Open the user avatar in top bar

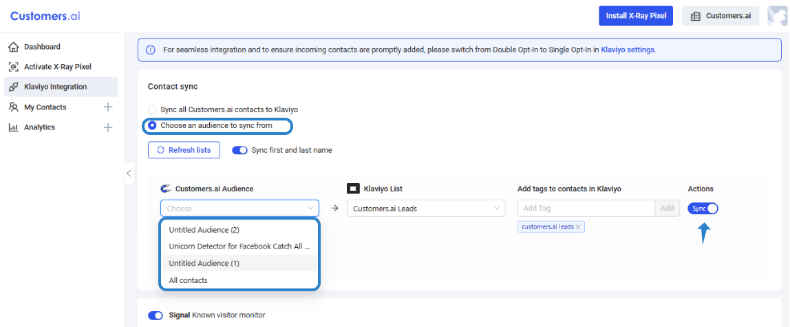click(x=777, y=16)
